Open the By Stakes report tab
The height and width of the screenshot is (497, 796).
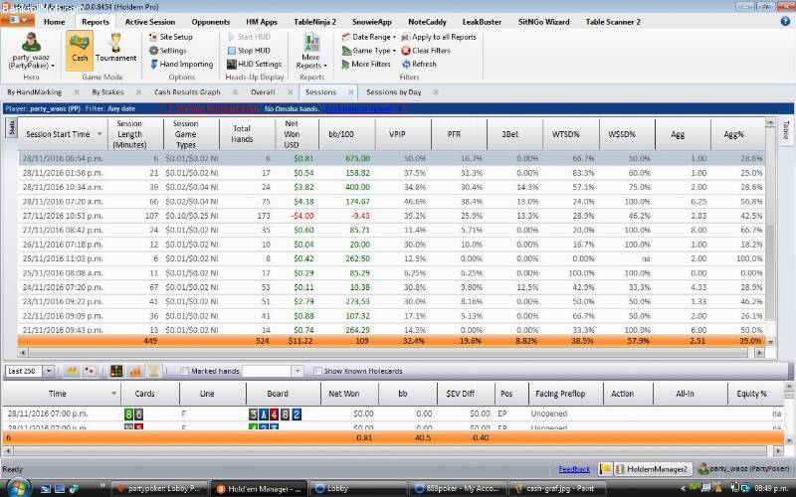click(x=107, y=92)
